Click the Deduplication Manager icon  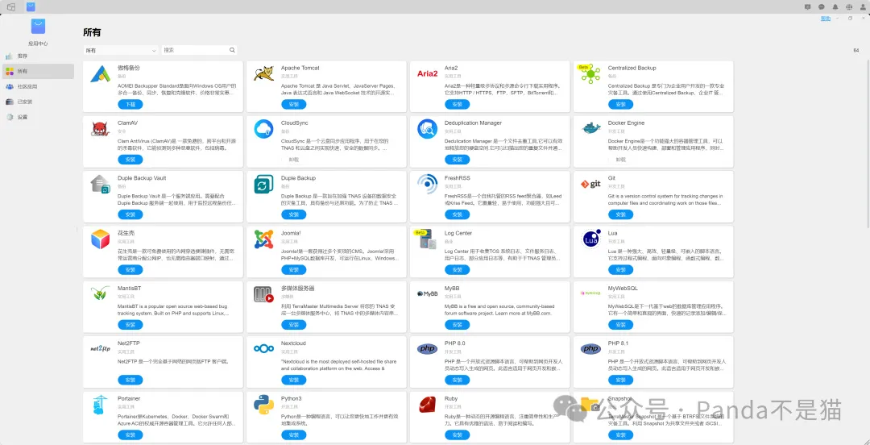click(427, 129)
